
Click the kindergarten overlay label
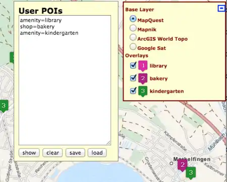166,91
